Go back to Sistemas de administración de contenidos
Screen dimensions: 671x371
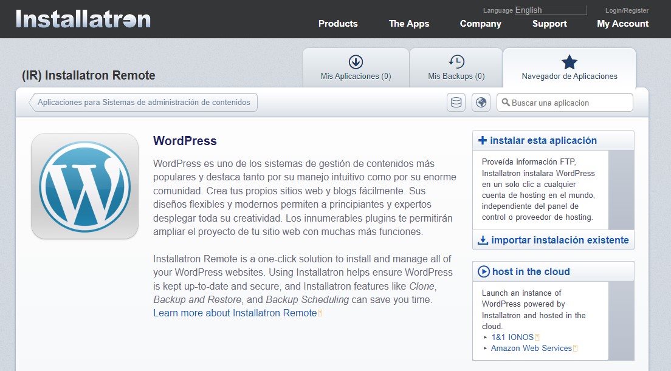tap(143, 103)
